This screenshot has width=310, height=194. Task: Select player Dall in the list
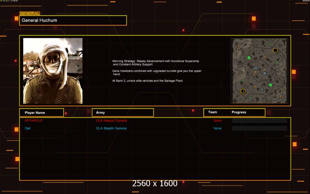(28, 128)
